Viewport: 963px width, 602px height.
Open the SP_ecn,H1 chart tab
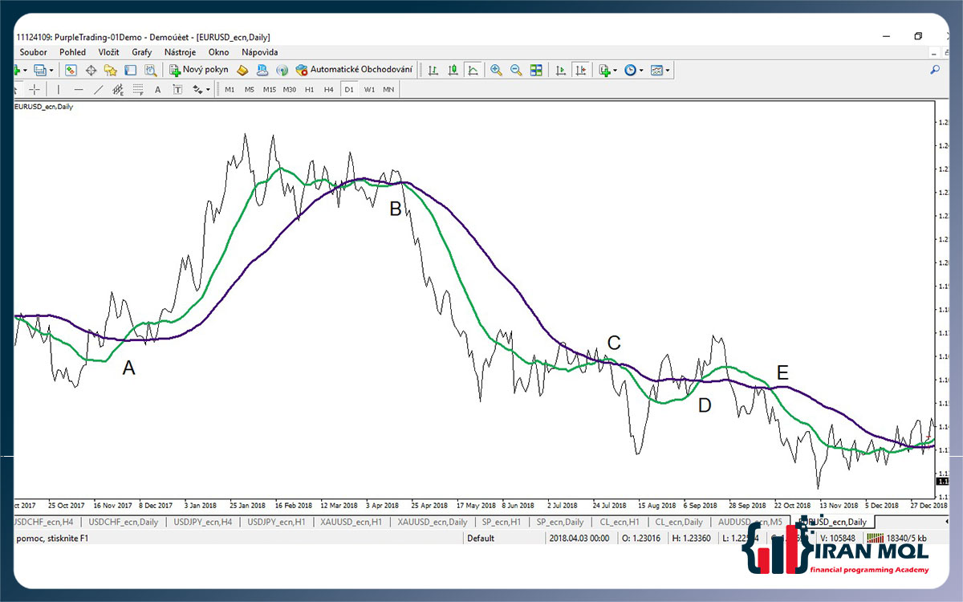pos(502,522)
